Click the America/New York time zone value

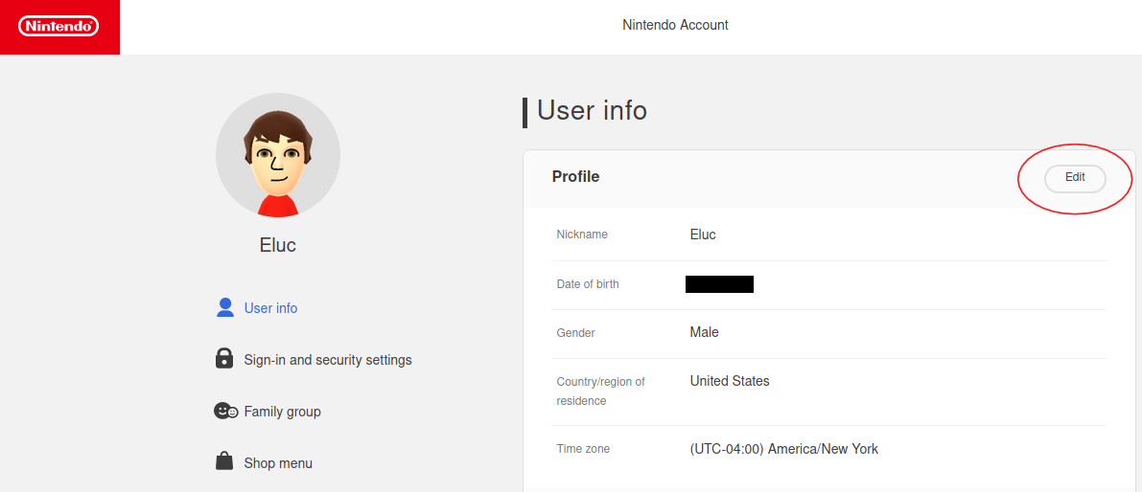(x=783, y=449)
